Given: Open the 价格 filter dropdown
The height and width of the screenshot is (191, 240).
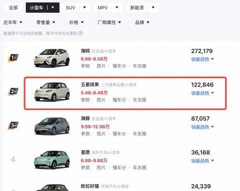Looking at the screenshot, I should click(76, 22).
